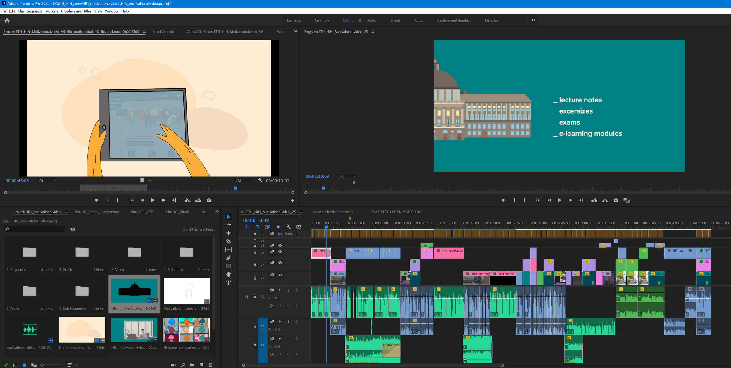
Task: Open the Fit zoom dropdown in Program Monitor
Action: (347, 176)
